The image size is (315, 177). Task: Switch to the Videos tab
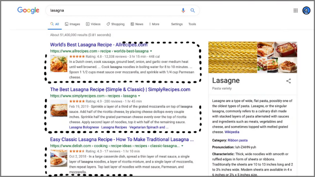pyautogui.click(x=93, y=24)
